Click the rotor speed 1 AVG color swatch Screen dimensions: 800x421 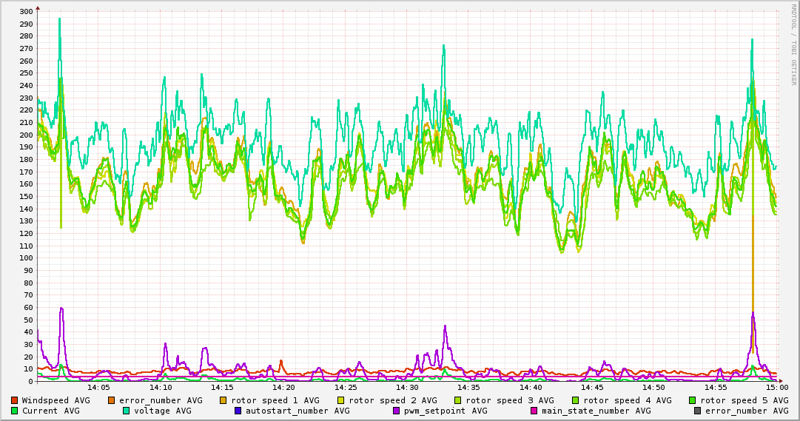223,400
